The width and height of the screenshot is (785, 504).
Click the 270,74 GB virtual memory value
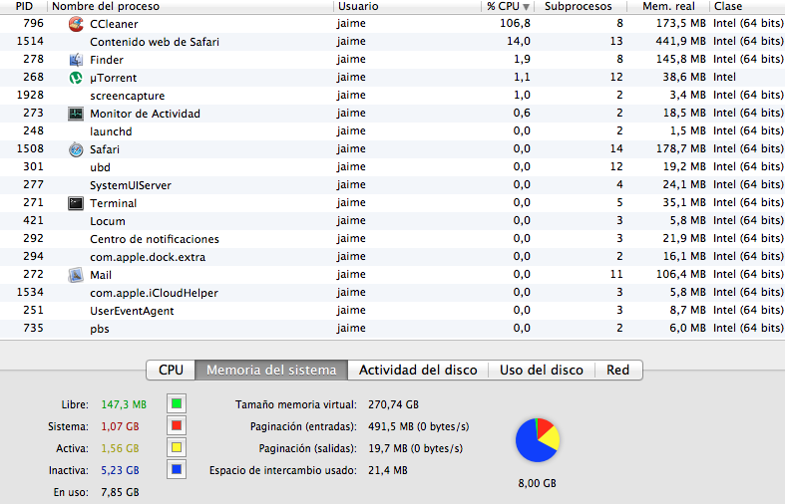[394, 404]
